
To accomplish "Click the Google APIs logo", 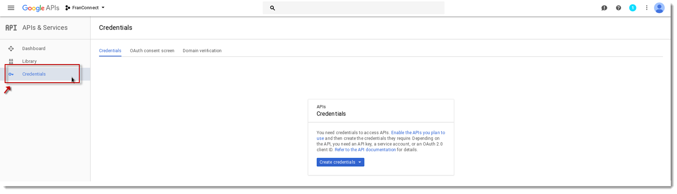I will coord(40,8).
